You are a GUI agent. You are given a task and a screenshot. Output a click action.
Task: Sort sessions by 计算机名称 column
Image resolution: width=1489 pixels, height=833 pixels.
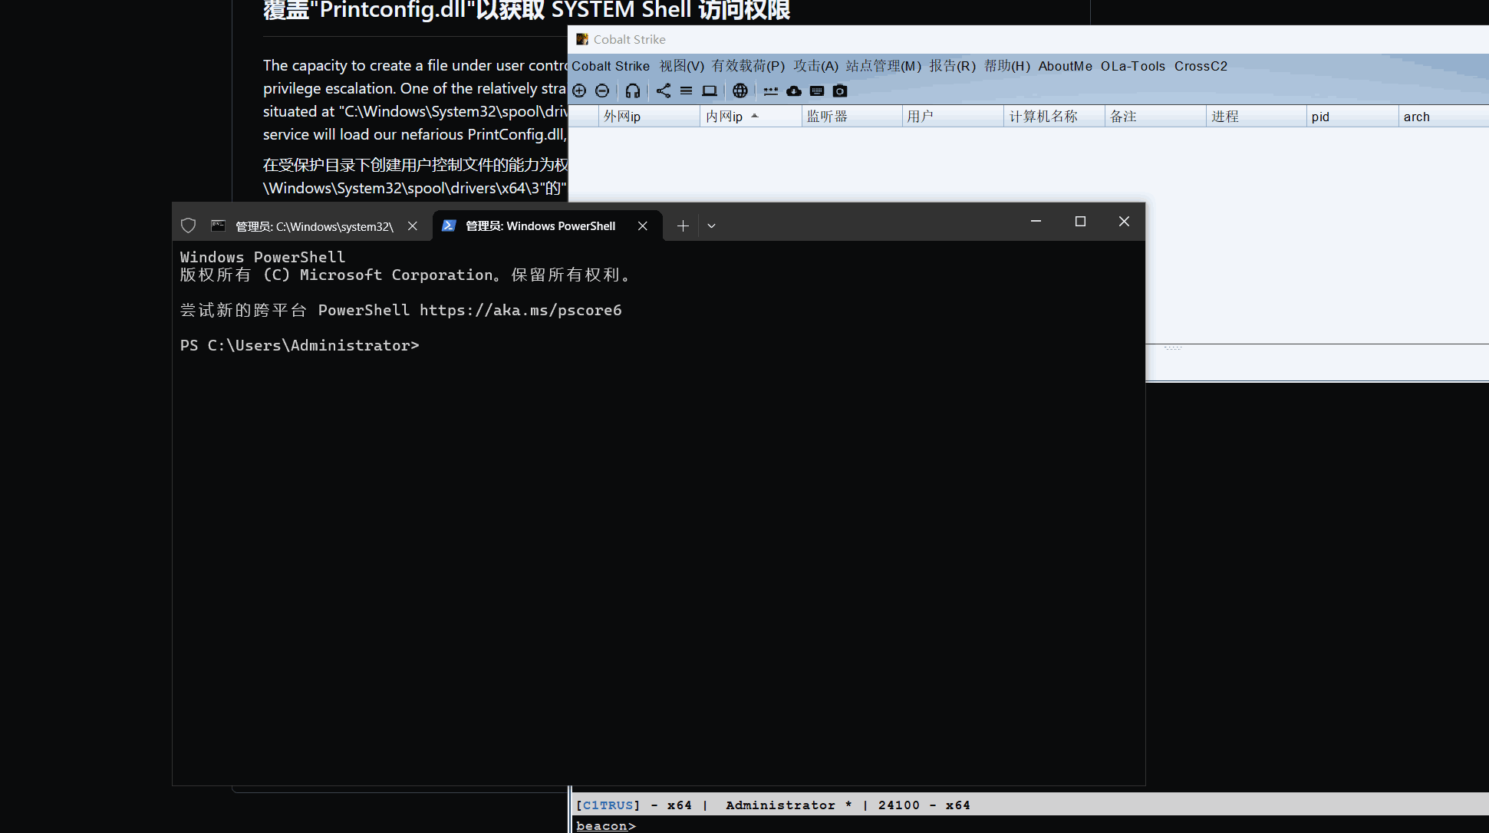pyautogui.click(x=1054, y=117)
